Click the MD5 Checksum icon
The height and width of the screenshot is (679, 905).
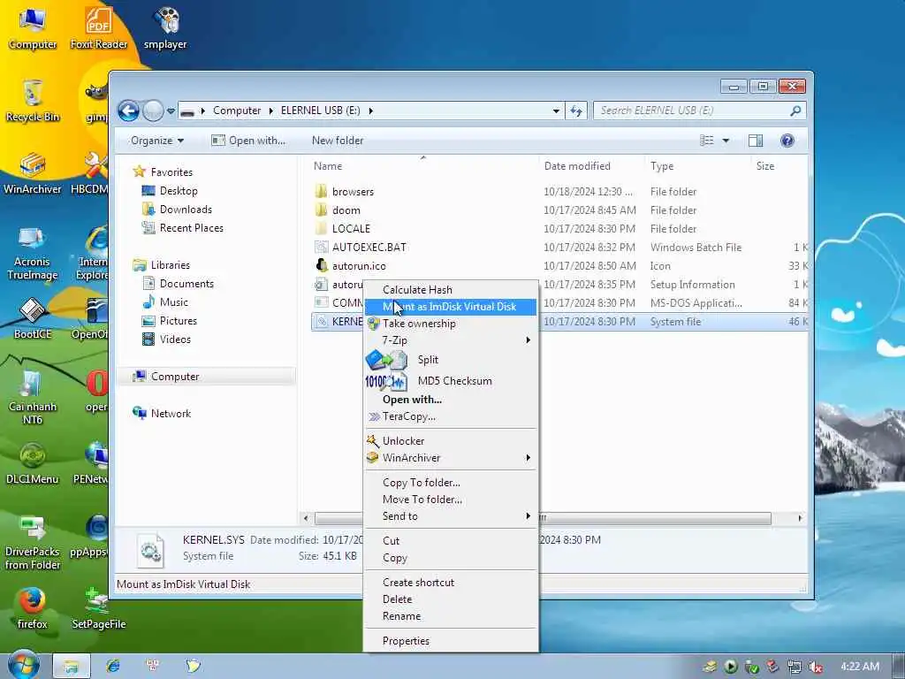tap(386, 381)
